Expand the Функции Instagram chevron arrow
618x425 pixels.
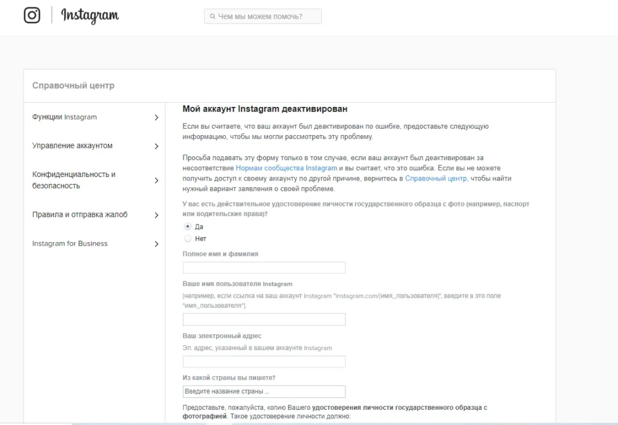point(156,118)
